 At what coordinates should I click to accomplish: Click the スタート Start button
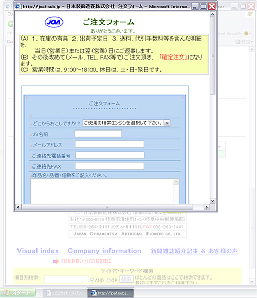[x=18, y=293]
